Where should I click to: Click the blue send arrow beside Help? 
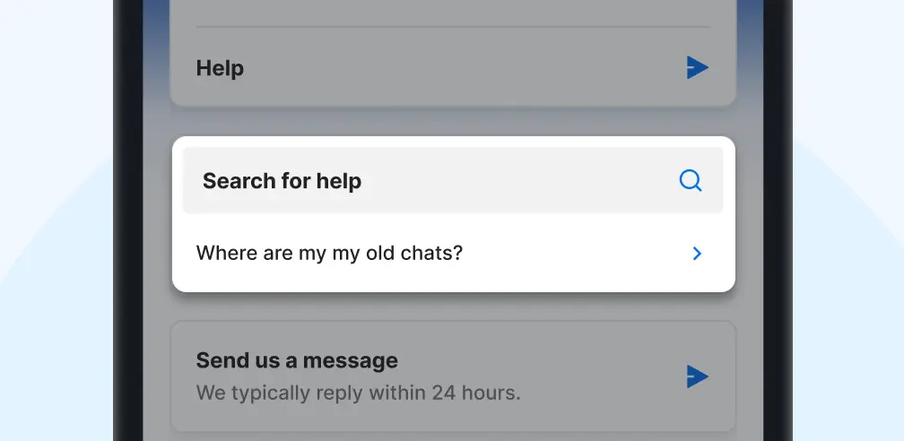tap(697, 67)
